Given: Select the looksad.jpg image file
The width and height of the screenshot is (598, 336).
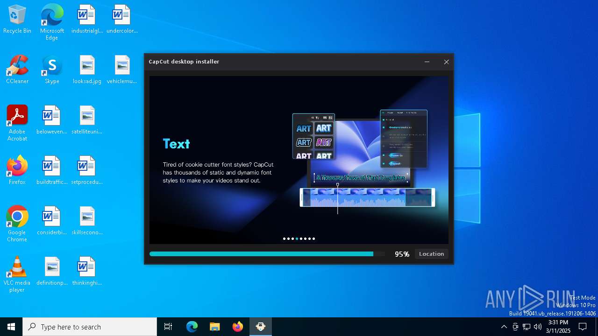Looking at the screenshot, I should pos(87,70).
